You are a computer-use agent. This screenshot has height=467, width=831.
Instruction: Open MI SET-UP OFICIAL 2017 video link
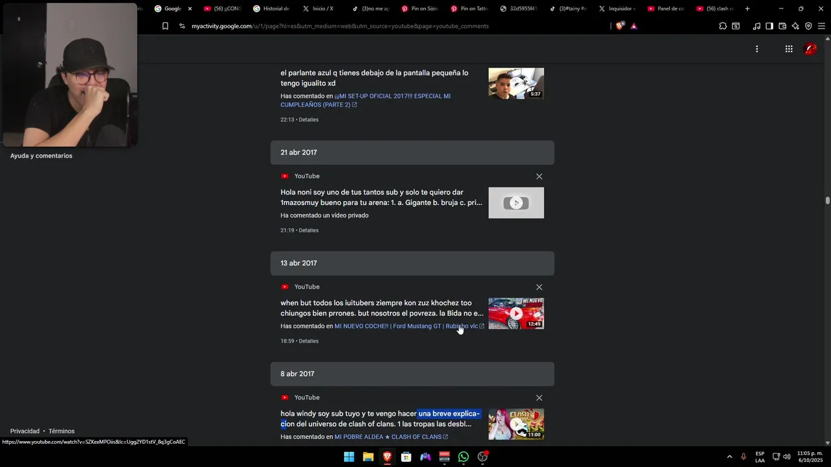[366, 100]
